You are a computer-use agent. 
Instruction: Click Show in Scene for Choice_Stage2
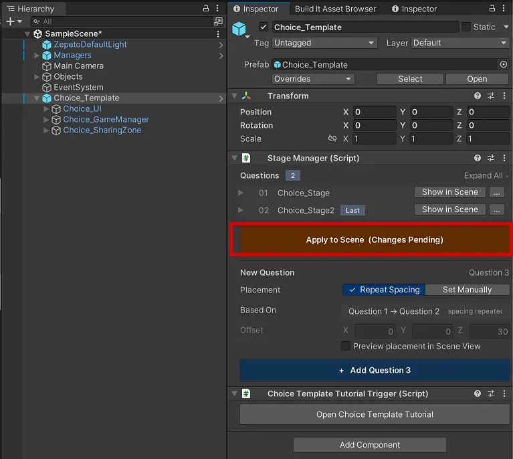[450, 209]
